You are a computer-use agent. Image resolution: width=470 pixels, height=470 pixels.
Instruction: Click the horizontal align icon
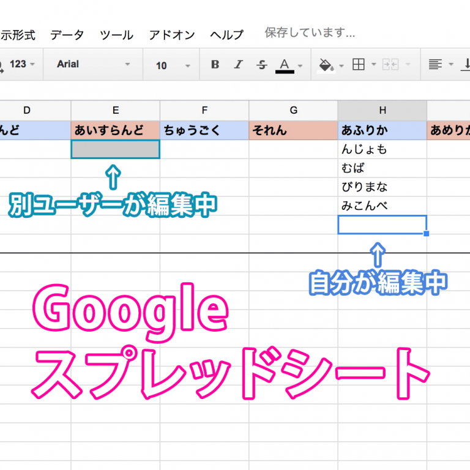pos(435,64)
